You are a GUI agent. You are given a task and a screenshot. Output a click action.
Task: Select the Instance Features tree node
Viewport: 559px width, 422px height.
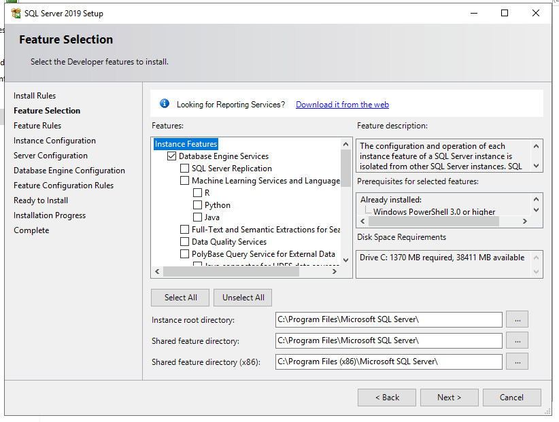(186, 144)
